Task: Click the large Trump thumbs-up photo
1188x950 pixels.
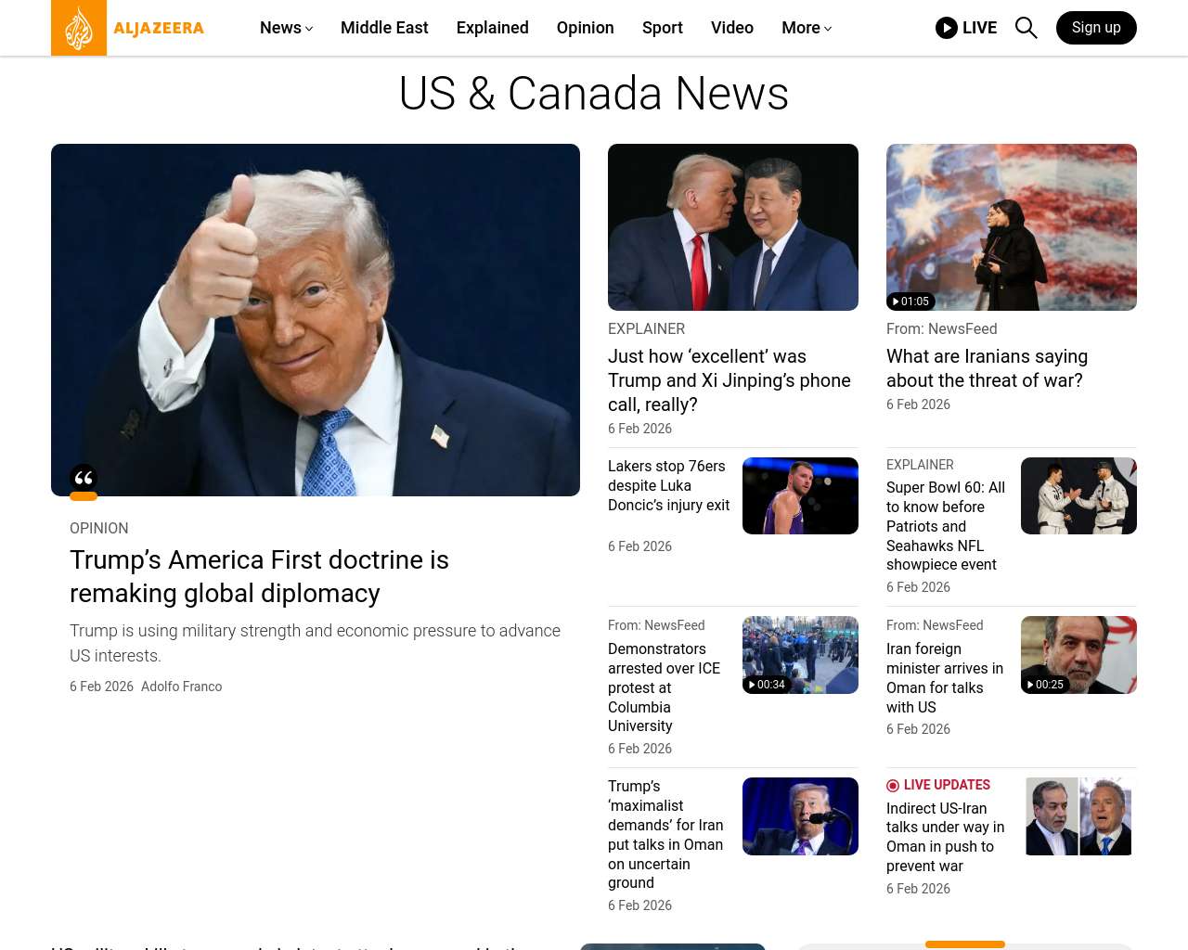Action: pos(316,320)
